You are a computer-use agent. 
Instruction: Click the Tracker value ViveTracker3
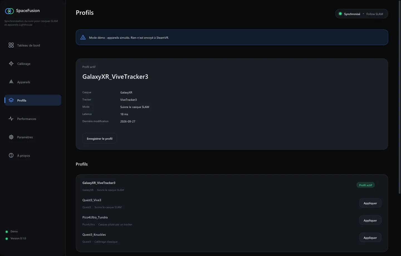click(128, 100)
